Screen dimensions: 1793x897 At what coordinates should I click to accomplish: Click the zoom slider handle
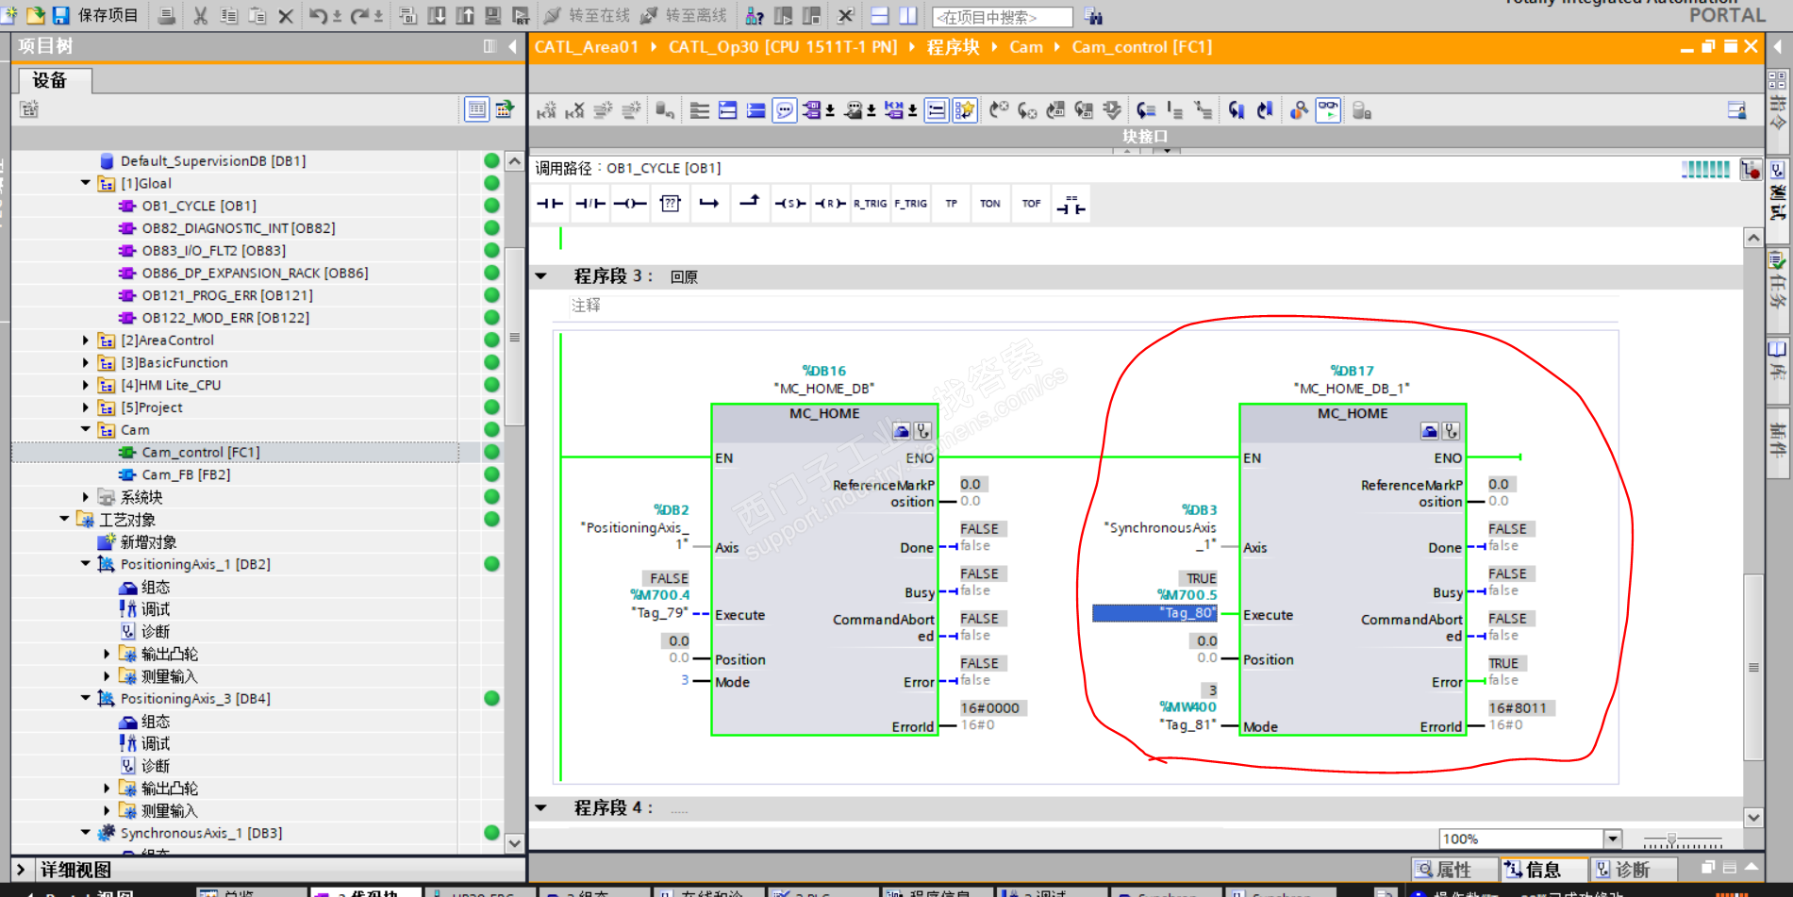pyautogui.click(x=1672, y=839)
